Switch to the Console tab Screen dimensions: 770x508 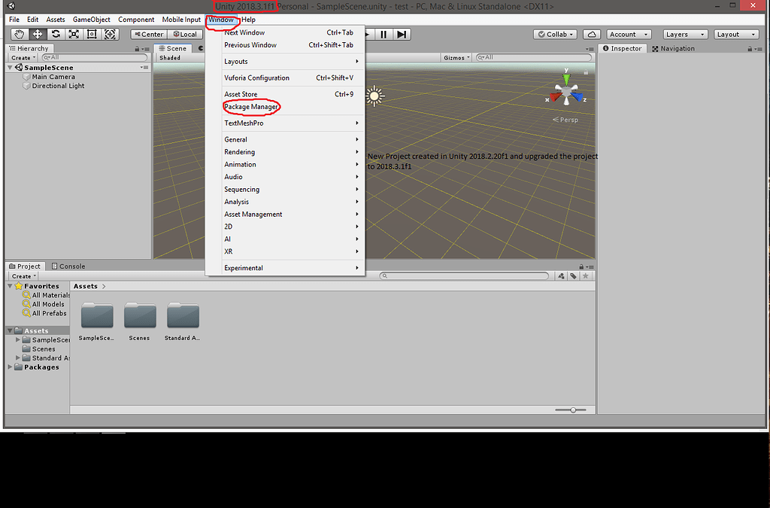click(68, 266)
